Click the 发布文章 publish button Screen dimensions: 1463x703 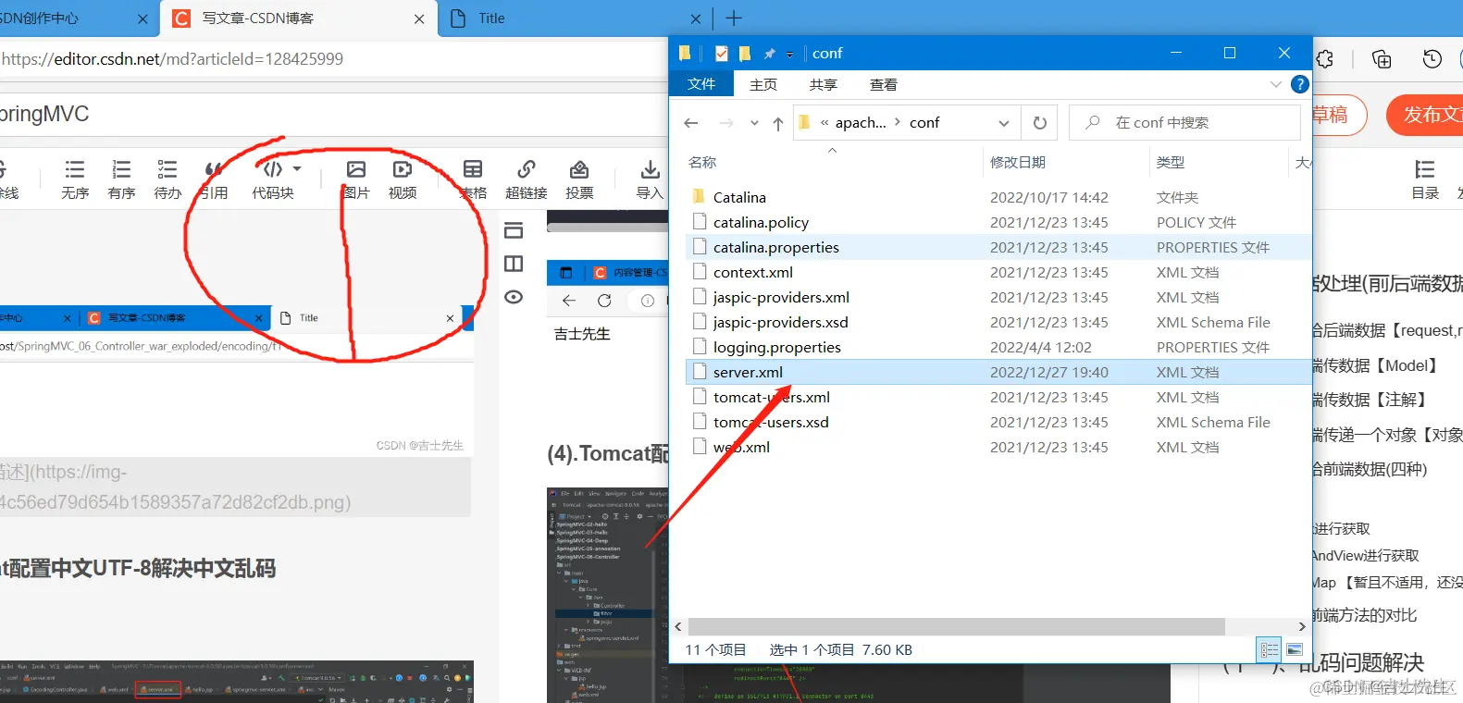pyautogui.click(x=1426, y=115)
